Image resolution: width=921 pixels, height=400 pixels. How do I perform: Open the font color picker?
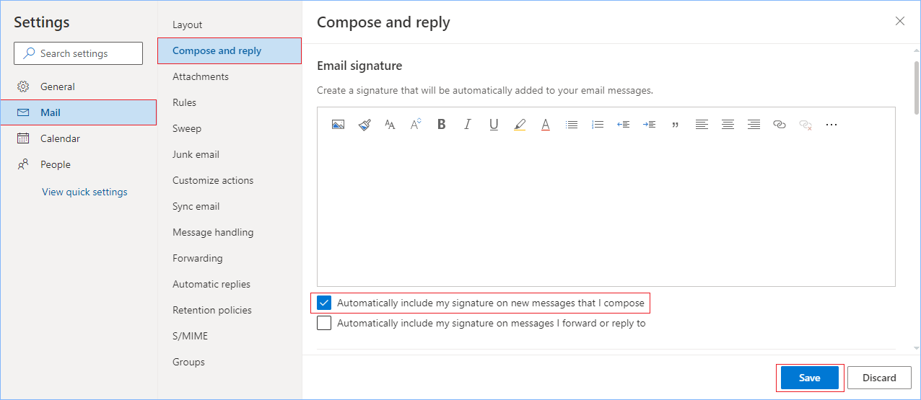pyautogui.click(x=546, y=125)
